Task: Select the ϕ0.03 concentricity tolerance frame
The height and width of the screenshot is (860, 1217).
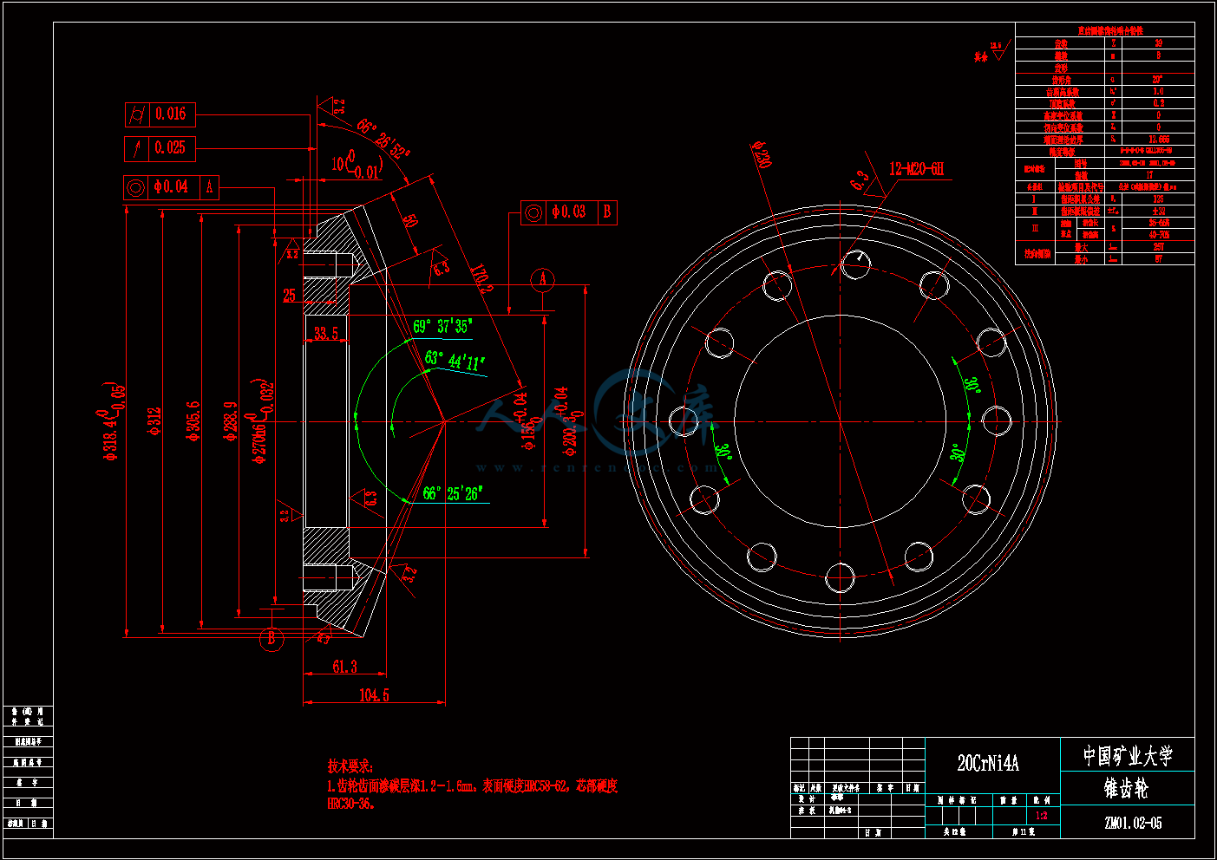Action: point(569,212)
